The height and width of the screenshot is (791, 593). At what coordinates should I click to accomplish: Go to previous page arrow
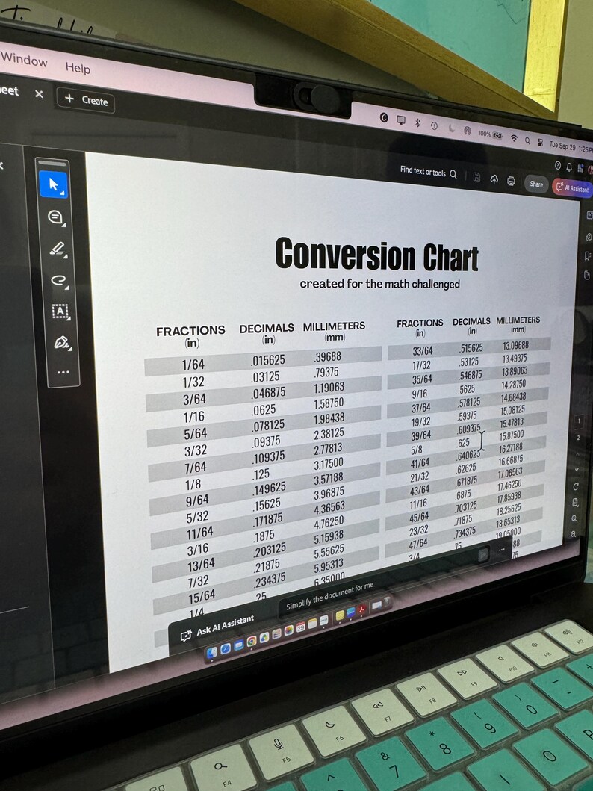(578, 454)
